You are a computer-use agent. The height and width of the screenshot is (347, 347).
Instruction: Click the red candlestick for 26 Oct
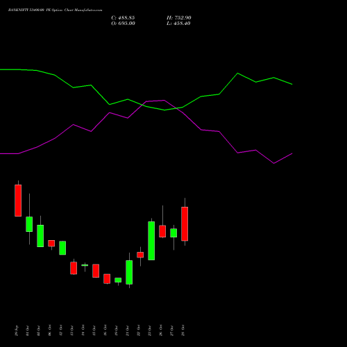[x=162, y=231]
